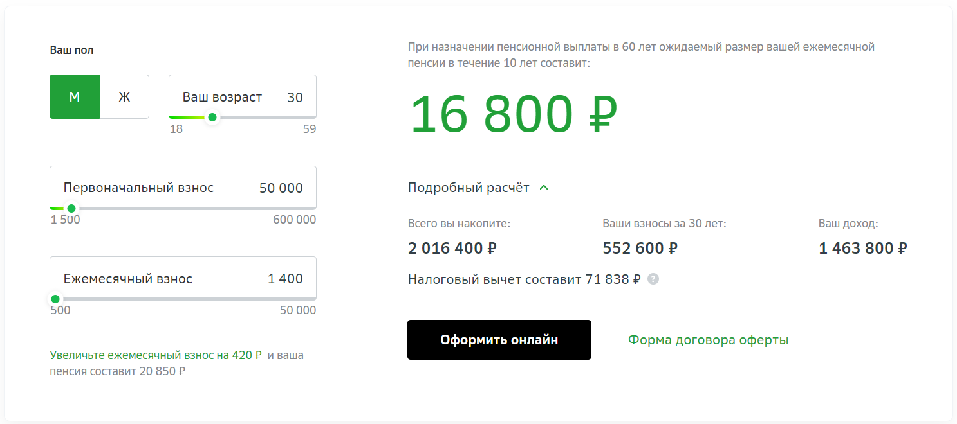Select the М gender option
The height and width of the screenshot is (424, 957).
coord(75,96)
